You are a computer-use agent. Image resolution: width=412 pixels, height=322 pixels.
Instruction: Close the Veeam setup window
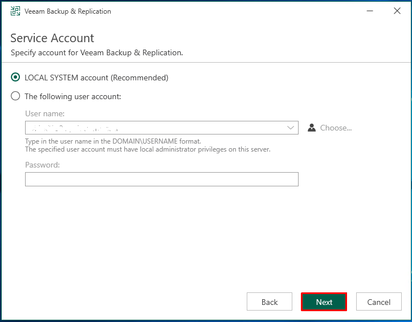pos(397,11)
